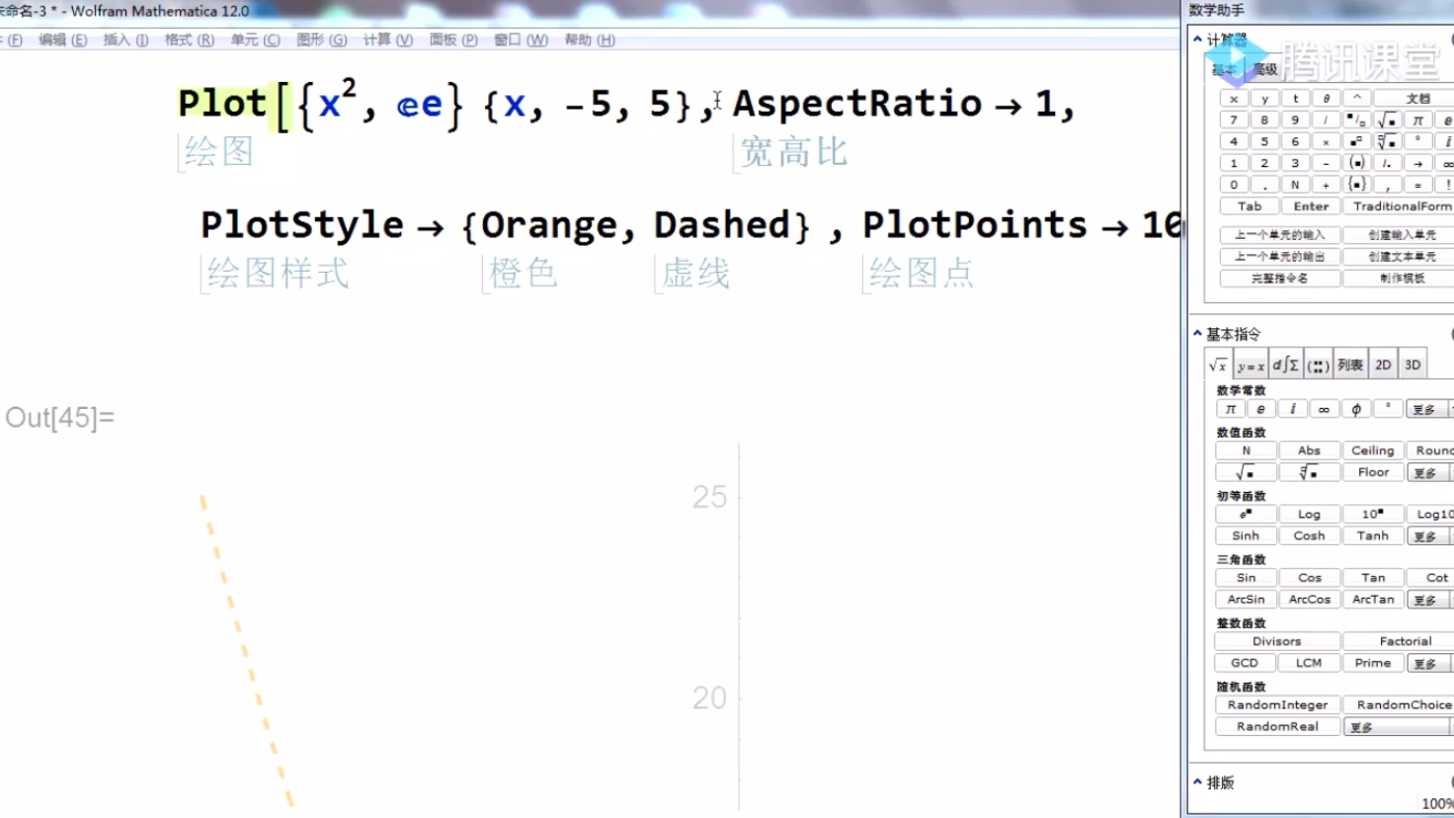Collapse the 基本指令 section
This screenshot has width=1454, height=818.
[1197, 334]
